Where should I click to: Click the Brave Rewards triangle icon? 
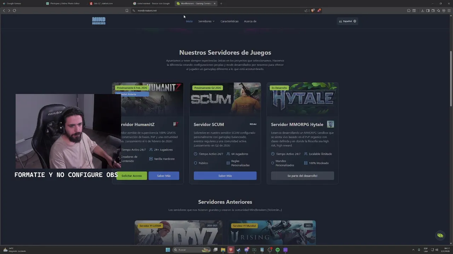(x=319, y=11)
